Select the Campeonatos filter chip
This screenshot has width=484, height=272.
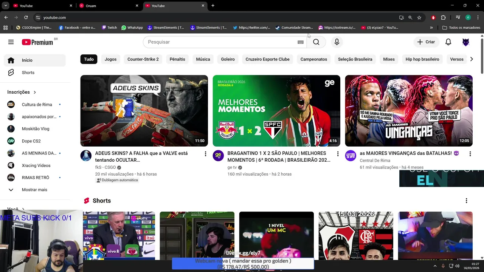[x=314, y=59]
